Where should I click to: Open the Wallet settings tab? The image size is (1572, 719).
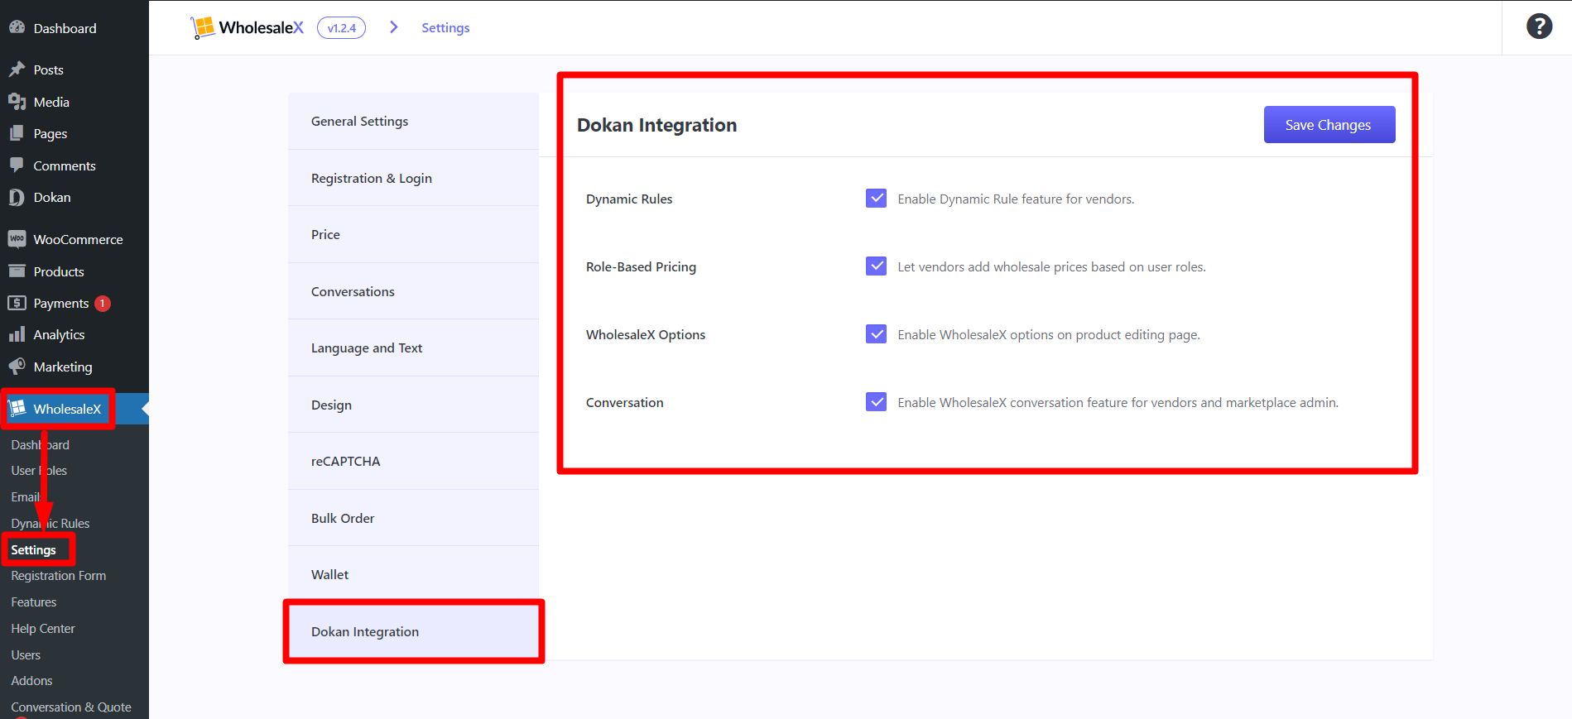(x=413, y=574)
